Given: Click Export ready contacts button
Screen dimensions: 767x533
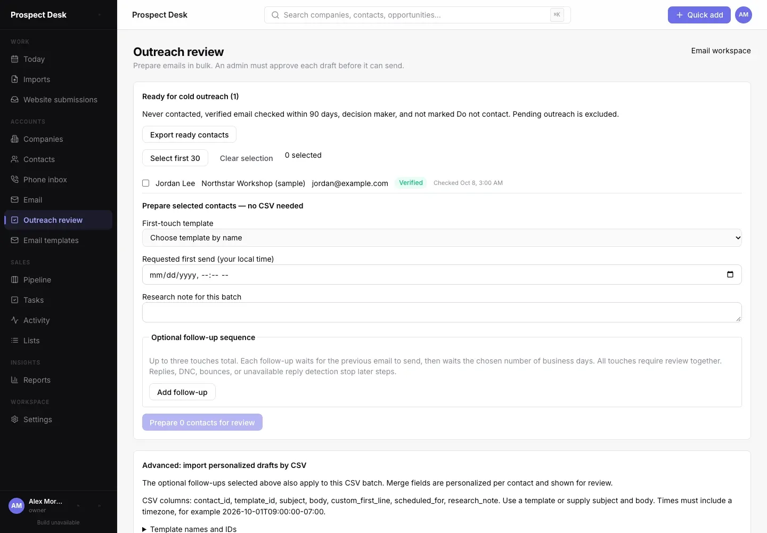Looking at the screenshot, I should (x=189, y=134).
